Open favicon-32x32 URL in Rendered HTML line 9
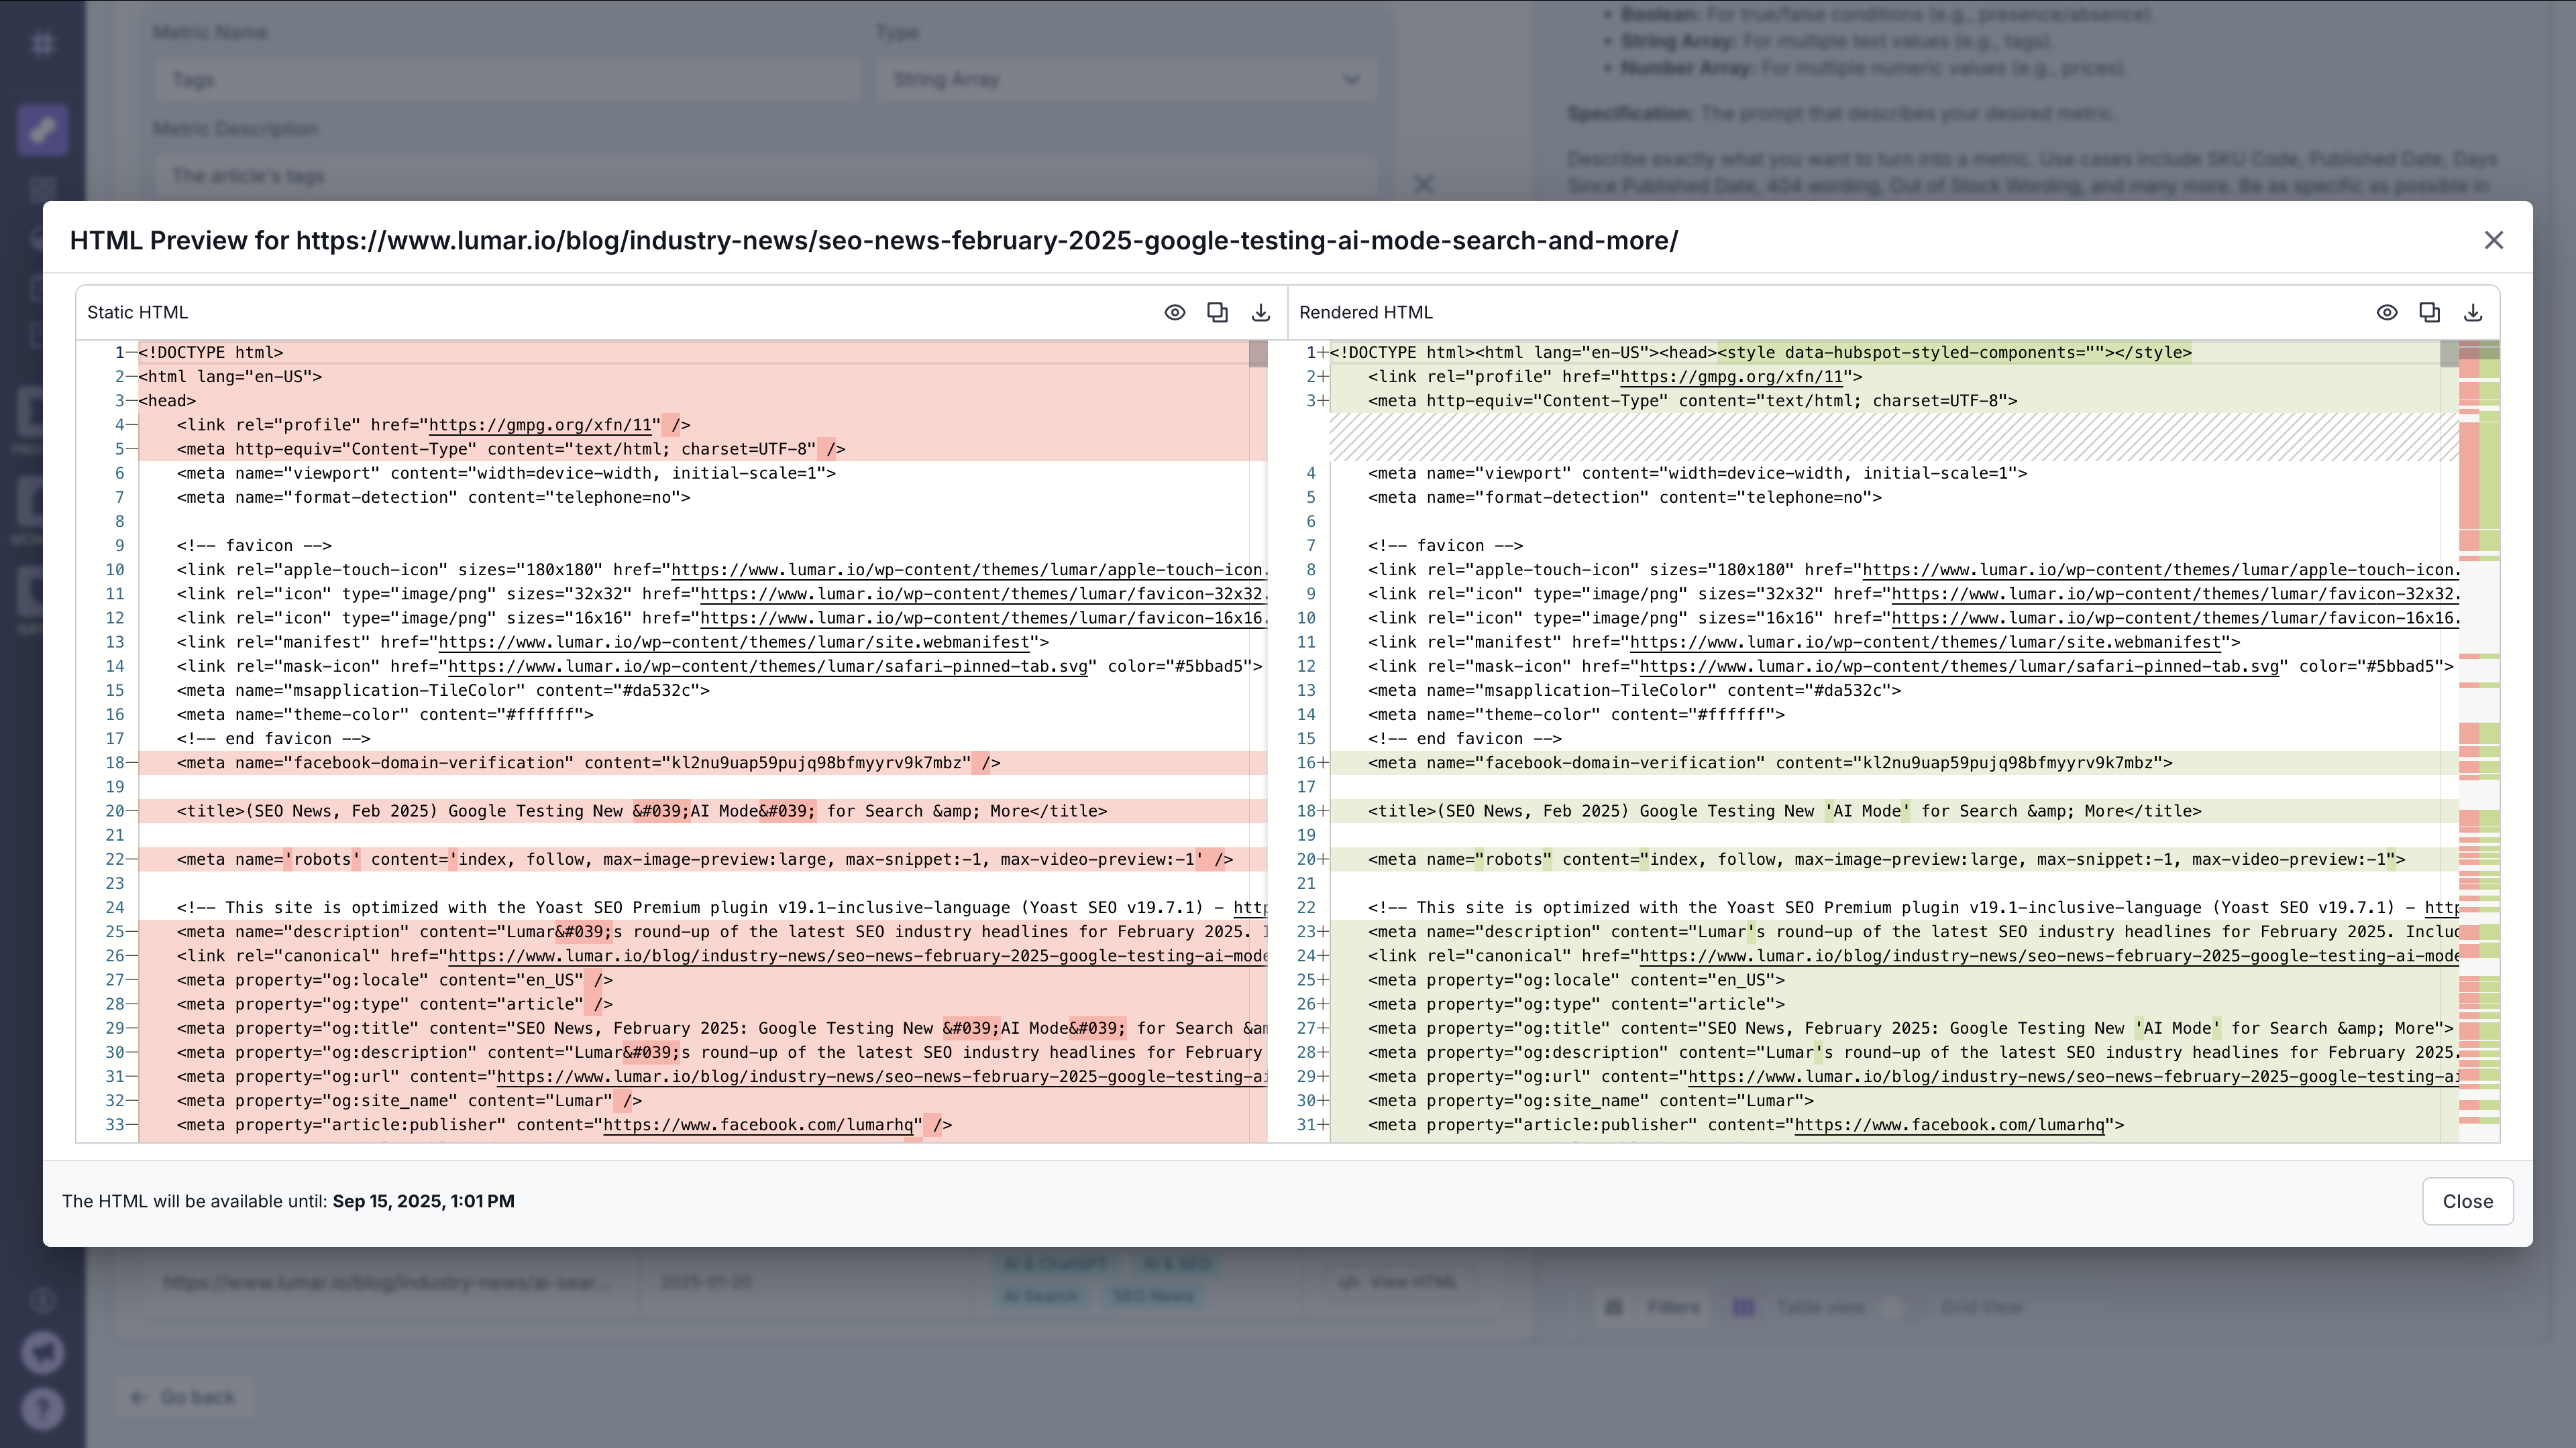 coord(2175,593)
